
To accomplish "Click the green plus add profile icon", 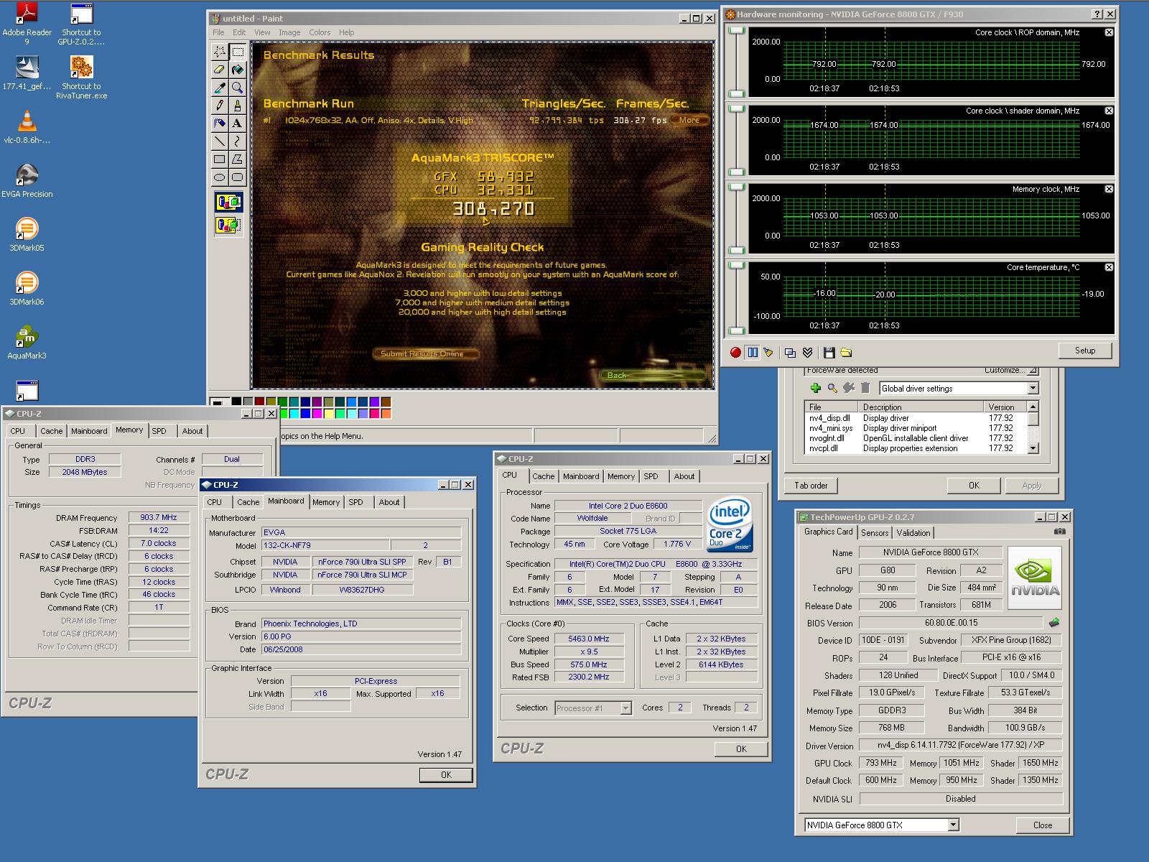I will [x=816, y=388].
